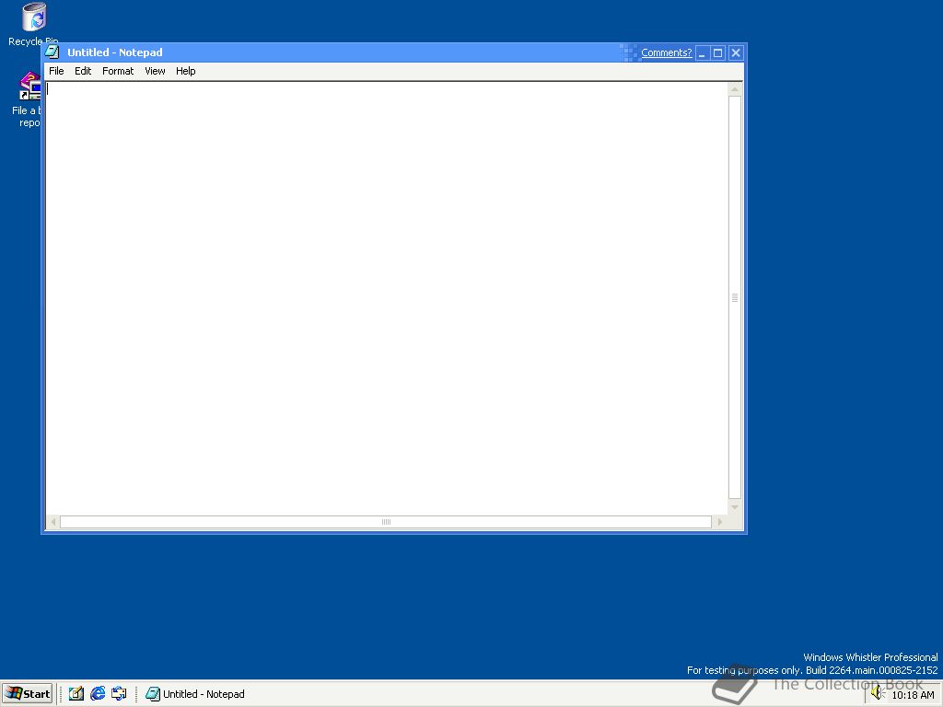The image size is (943, 707).
Task: Click the 10:18 AM taskbar clock
Action: pos(913,695)
